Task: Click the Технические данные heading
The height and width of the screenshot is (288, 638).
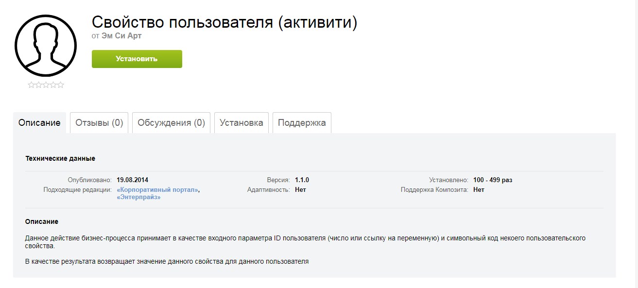Action: pos(60,158)
